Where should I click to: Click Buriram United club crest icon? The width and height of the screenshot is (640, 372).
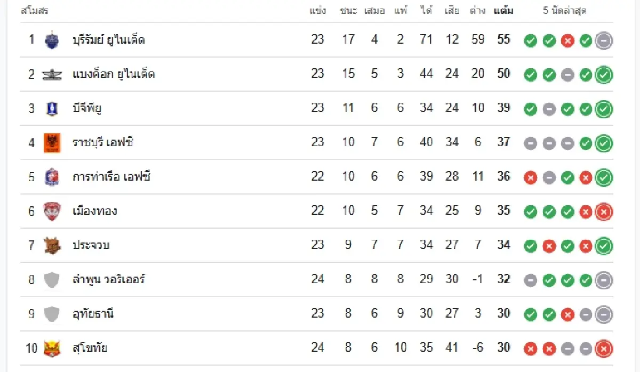coord(52,40)
